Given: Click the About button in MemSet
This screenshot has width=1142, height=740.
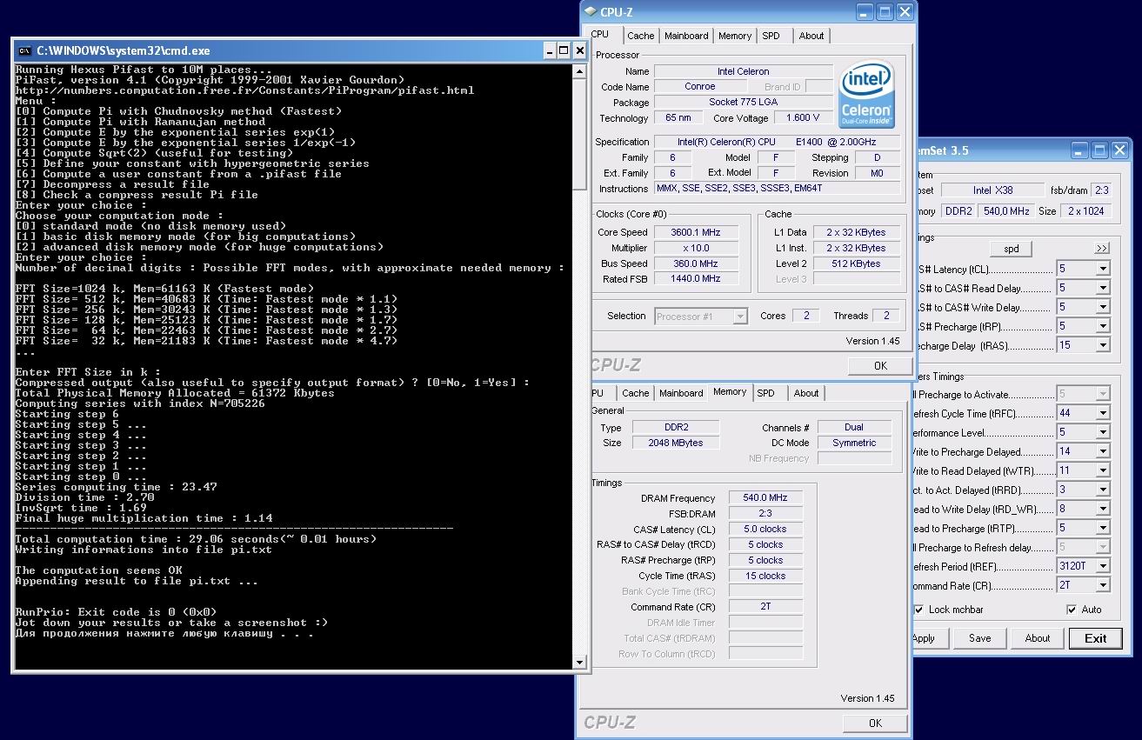Looking at the screenshot, I should click(x=1038, y=638).
